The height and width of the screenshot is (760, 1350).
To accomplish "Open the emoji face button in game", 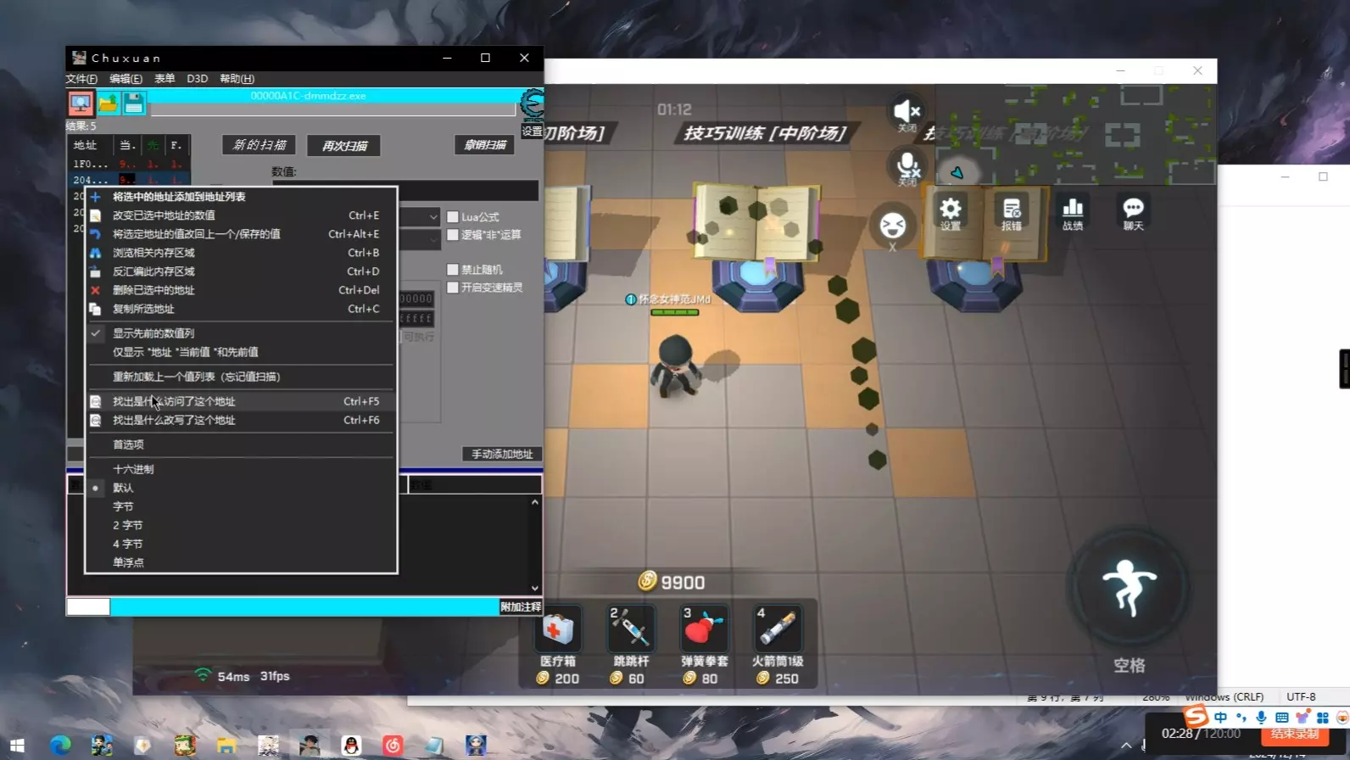I will [x=891, y=226].
